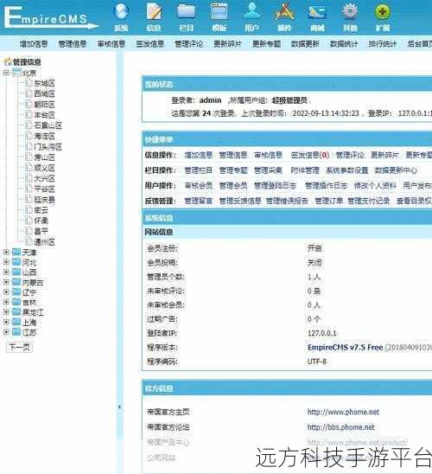Open 管理留言 quick menu link
The image size is (432, 474).
[199, 201]
